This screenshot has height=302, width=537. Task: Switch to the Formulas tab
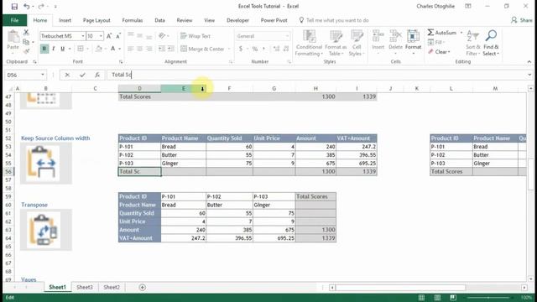click(x=133, y=20)
